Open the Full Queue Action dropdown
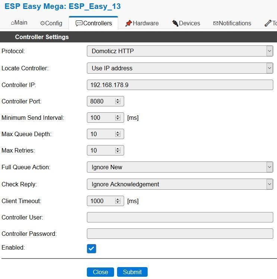The width and height of the screenshot is (277, 279). point(180,167)
